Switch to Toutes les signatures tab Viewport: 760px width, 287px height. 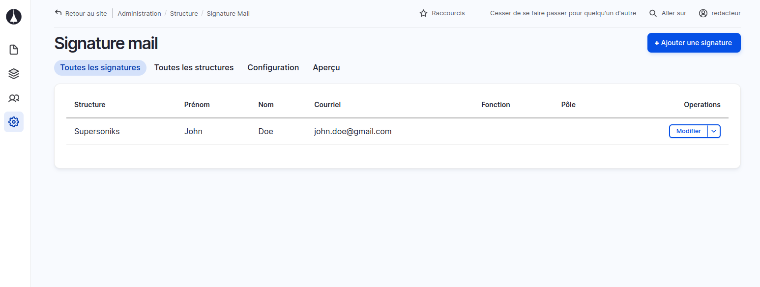coord(100,68)
